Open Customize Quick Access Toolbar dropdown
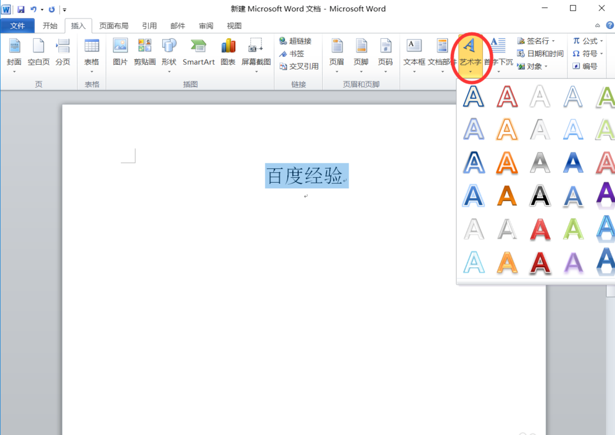The width and height of the screenshot is (615, 435). coord(65,10)
